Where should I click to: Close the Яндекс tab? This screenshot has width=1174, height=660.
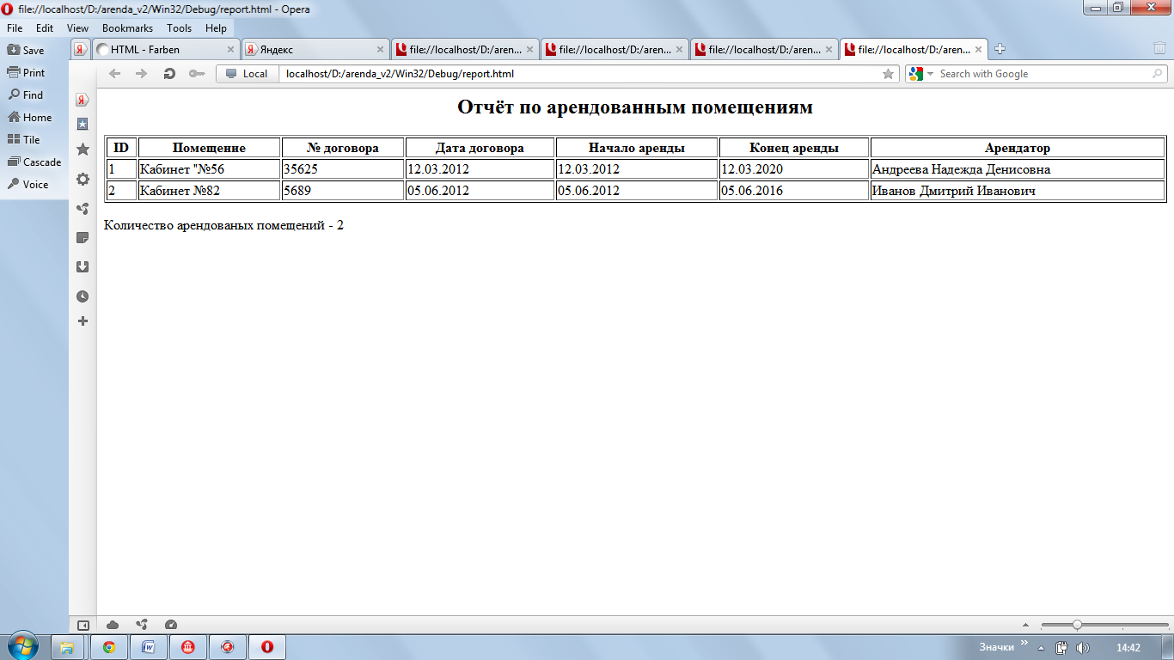click(380, 50)
